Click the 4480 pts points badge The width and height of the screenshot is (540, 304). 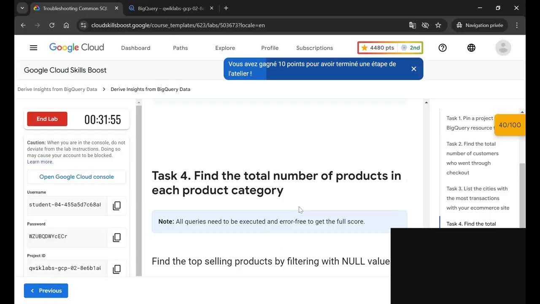378,48
